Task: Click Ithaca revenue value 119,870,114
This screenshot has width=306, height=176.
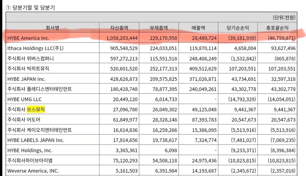Action: [203, 48]
